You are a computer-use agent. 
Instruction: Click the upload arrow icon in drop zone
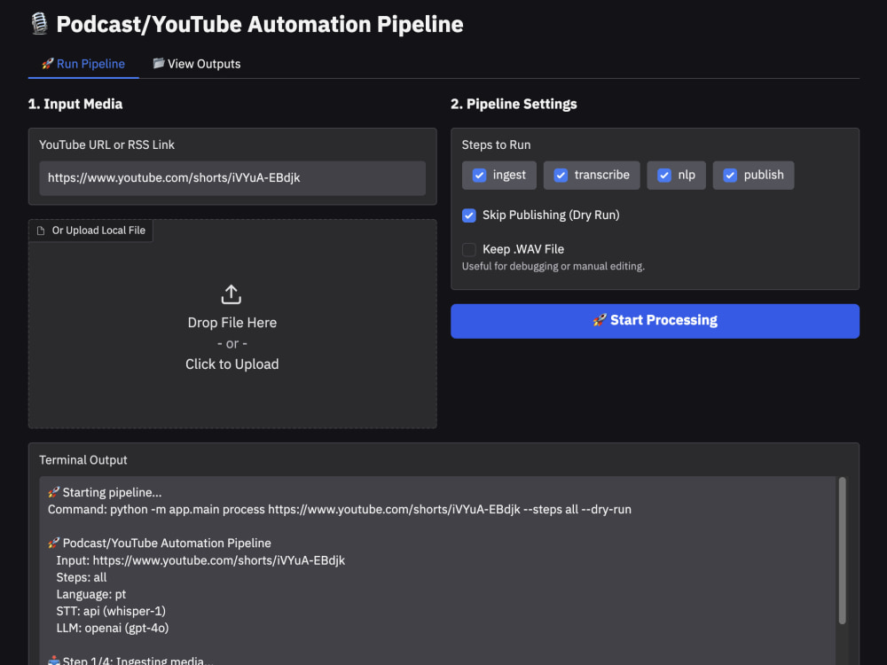coord(232,294)
